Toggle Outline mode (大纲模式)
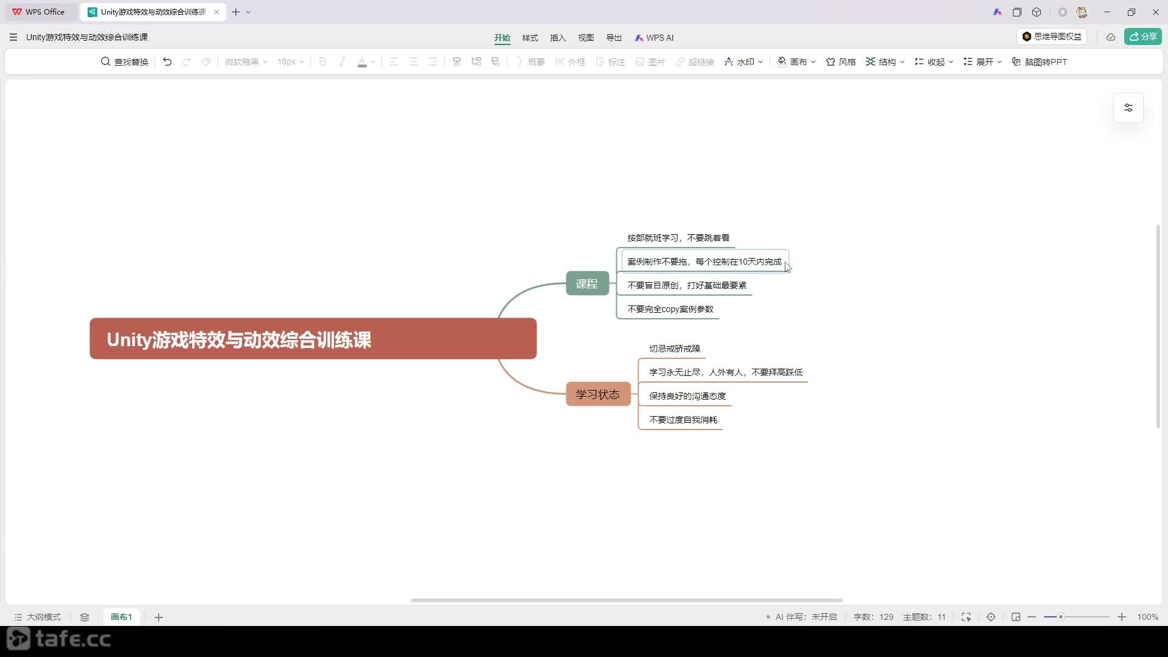 pyautogui.click(x=37, y=617)
